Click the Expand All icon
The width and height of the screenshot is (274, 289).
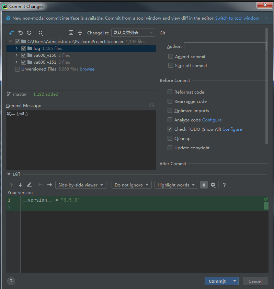71,33
